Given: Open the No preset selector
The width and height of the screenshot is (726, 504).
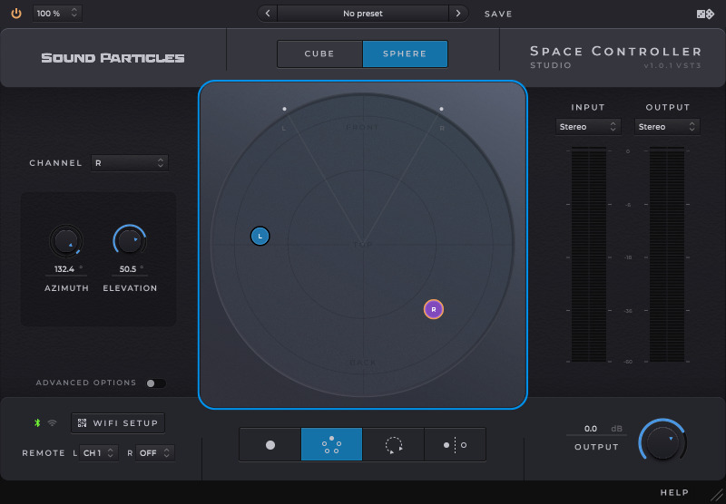Looking at the screenshot, I should tap(362, 14).
